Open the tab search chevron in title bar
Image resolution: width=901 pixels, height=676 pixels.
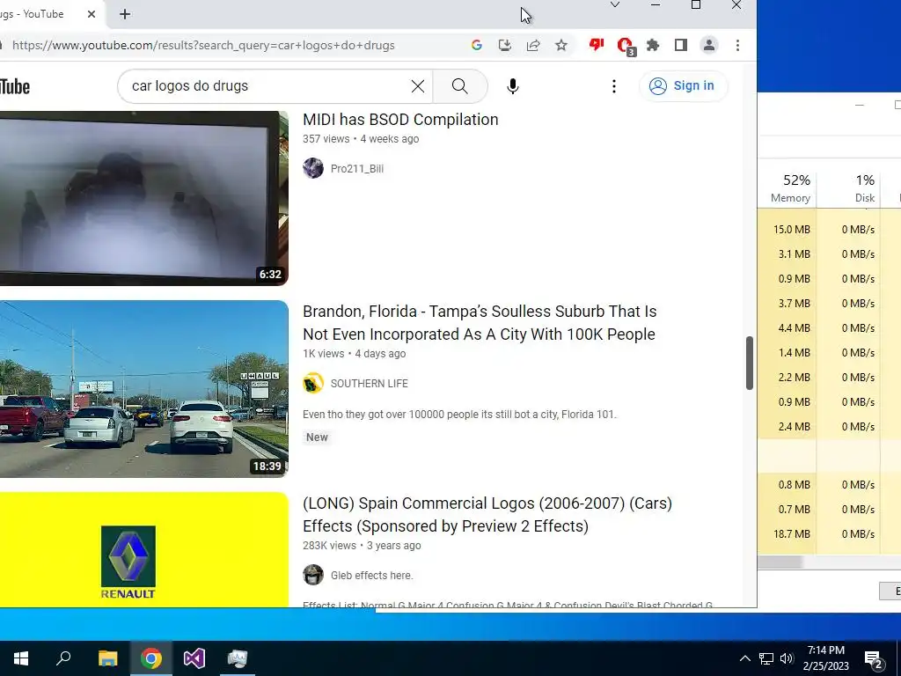[615, 4]
